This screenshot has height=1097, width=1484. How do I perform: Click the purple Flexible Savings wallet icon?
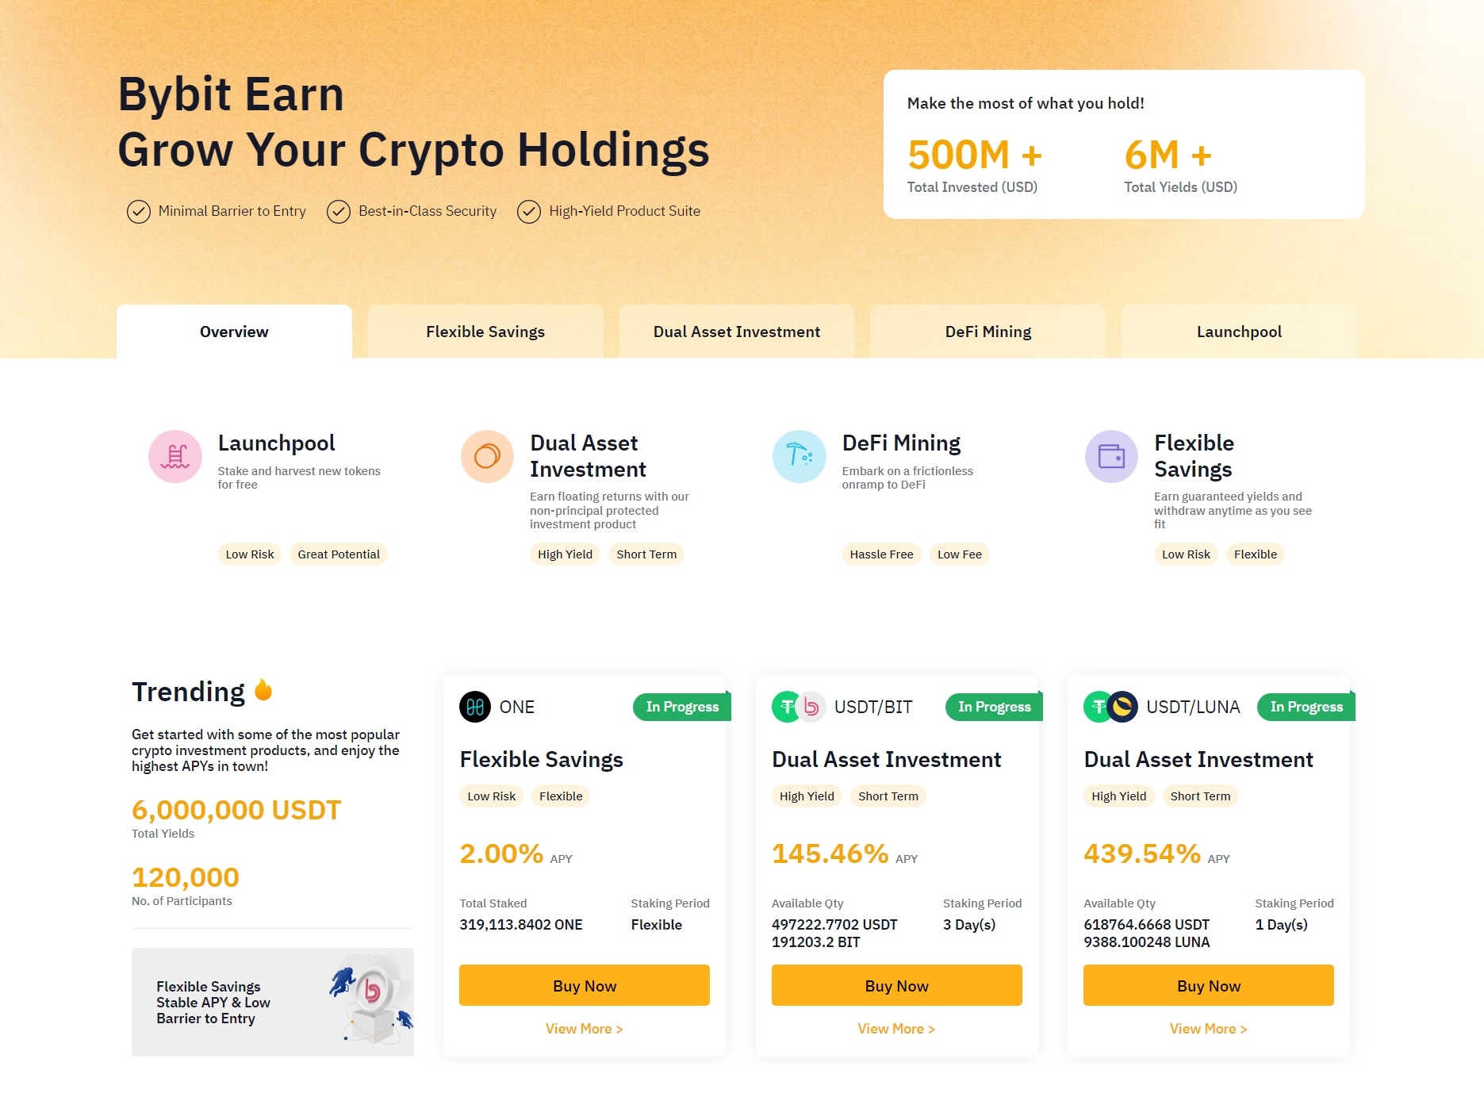1111,456
